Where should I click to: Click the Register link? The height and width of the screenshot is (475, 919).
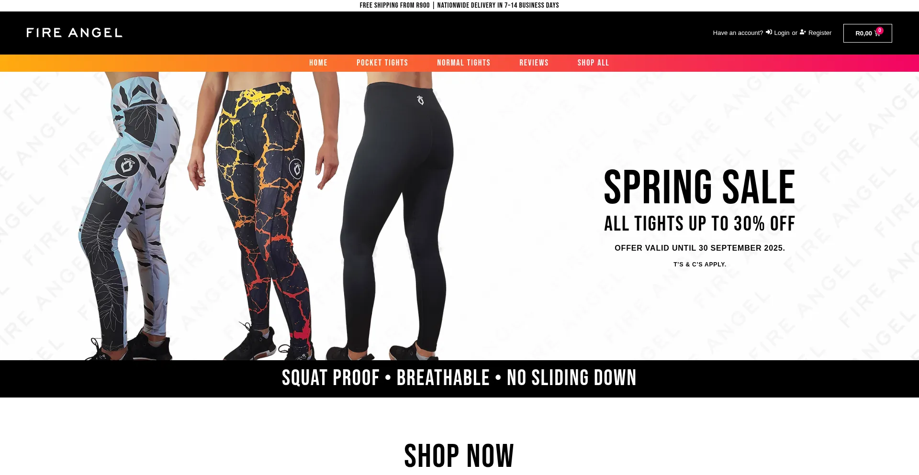[820, 33]
